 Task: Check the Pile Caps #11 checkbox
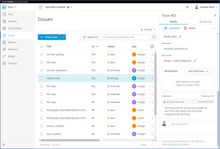(42, 86)
